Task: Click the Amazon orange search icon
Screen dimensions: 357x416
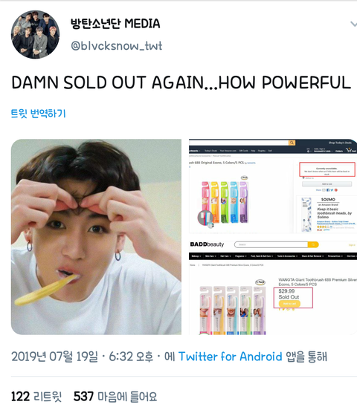Action: point(292,143)
